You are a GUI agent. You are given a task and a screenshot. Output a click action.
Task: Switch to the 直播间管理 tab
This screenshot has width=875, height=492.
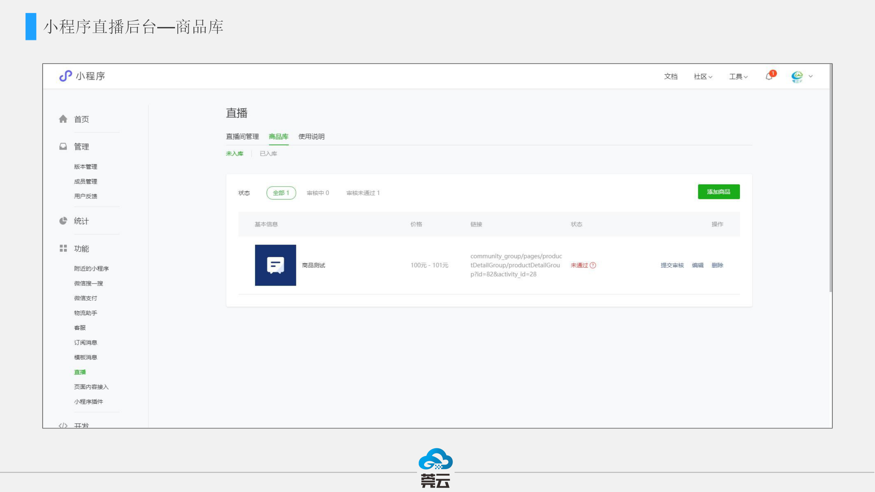coord(242,137)
